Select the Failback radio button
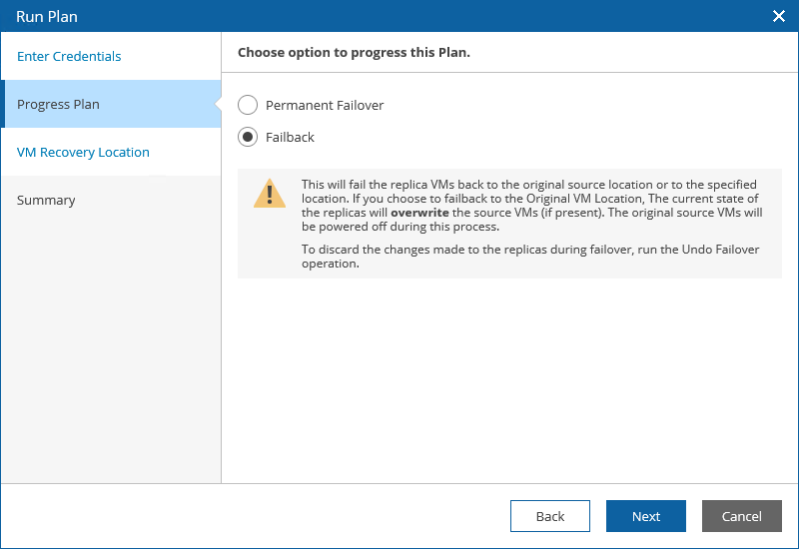 [248, 137]
